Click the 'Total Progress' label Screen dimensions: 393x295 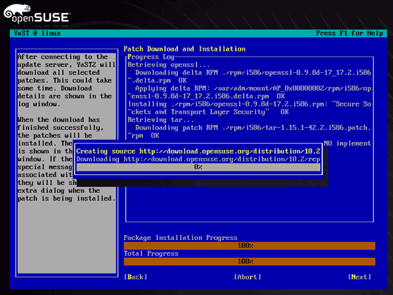coord(151,254)
